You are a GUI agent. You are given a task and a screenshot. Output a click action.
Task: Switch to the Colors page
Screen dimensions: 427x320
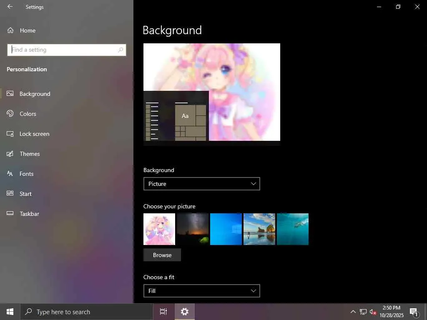pos(67,114)
